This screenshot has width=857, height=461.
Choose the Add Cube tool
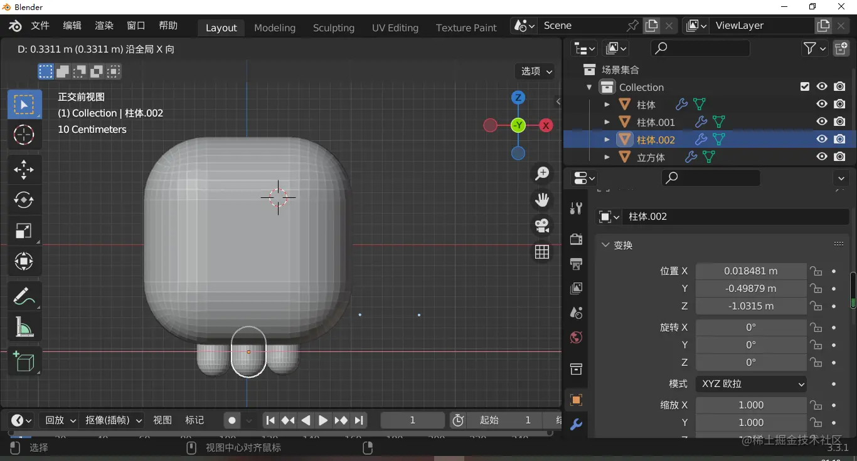[24, 362]
